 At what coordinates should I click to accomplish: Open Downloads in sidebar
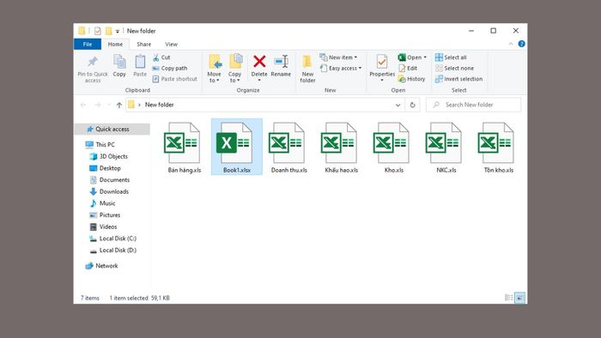(109, 192)
